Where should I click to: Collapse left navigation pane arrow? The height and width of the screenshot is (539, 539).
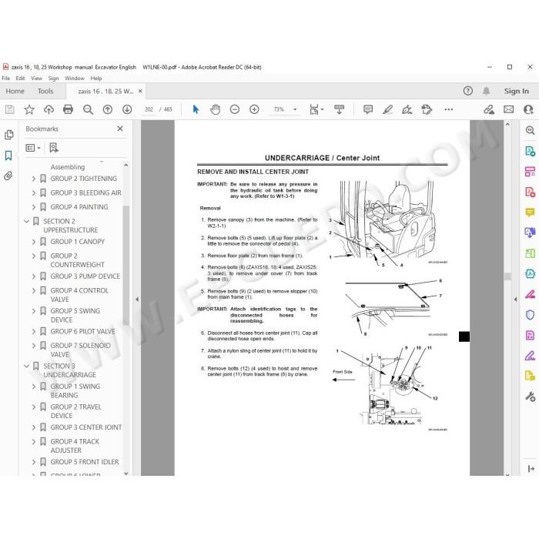(x=137, y=300)
